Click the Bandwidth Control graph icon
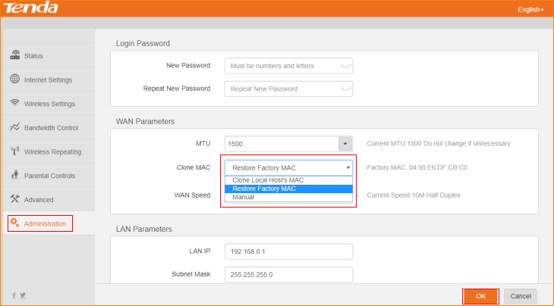554x306 pixels. (15, 127)
